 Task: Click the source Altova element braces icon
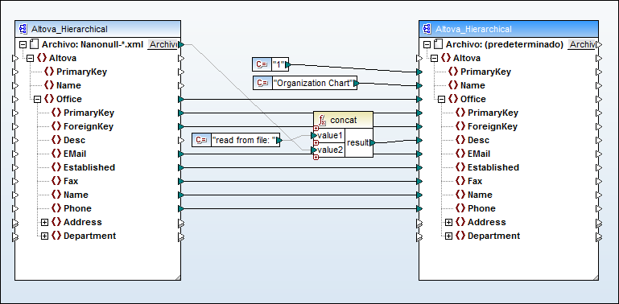click(x=41, y=58)
